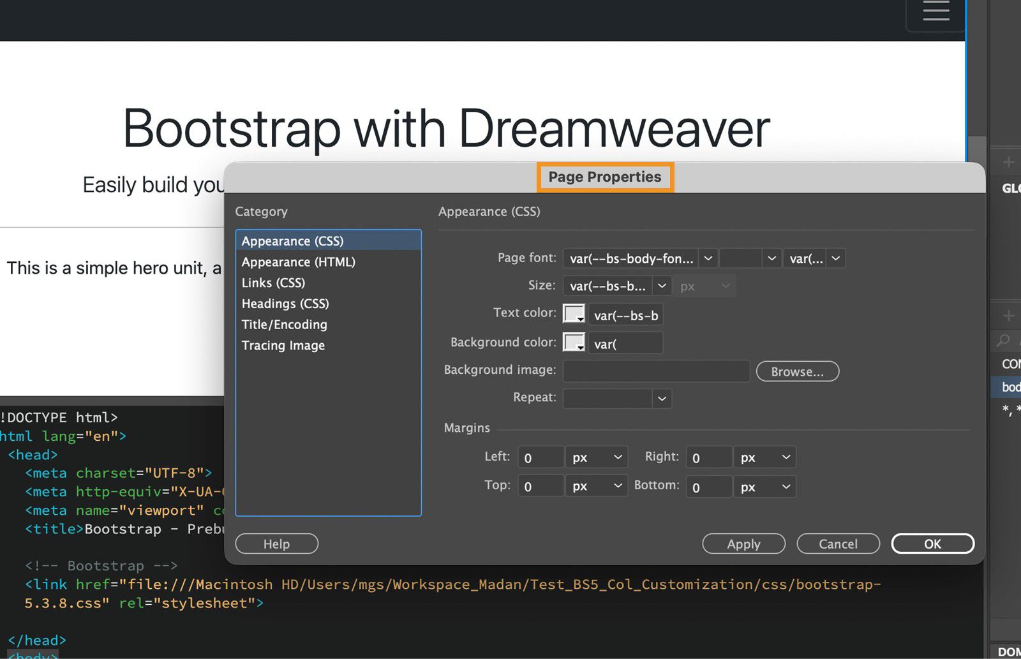Click Apply in Page Properties
The width and height of the screenshot is (1021, 659).
pyautogui.click(x=743, y=544)
